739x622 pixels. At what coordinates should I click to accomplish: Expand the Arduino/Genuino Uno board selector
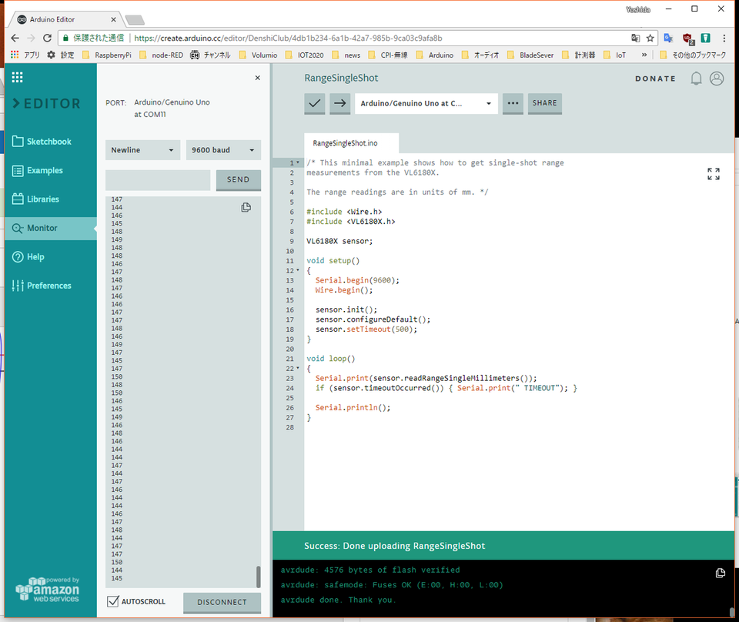tap(426, 103)
